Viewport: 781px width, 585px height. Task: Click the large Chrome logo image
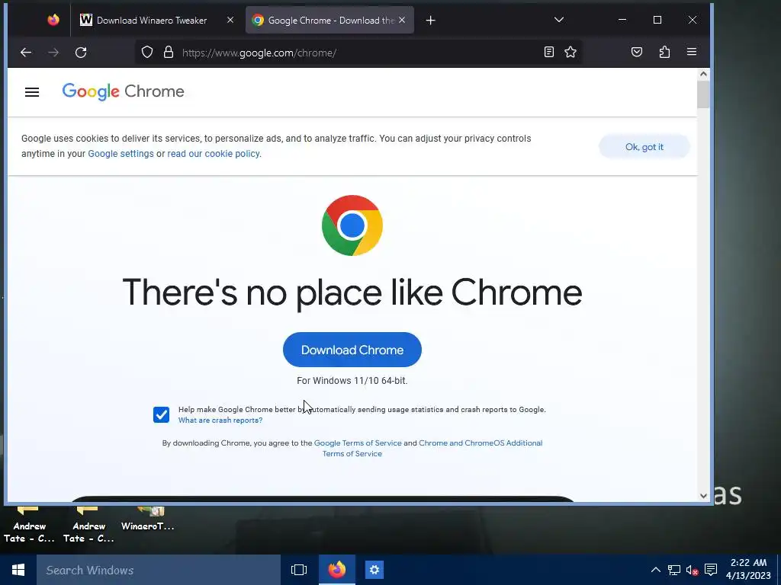click(x=352, y=225)
